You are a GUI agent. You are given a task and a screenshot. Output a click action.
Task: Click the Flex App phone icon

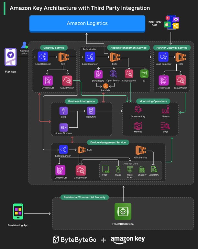click(10, 57)
